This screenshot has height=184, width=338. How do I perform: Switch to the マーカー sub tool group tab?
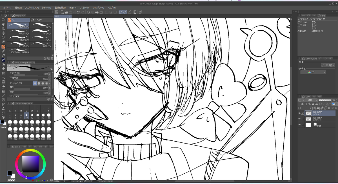click(42, 20)
